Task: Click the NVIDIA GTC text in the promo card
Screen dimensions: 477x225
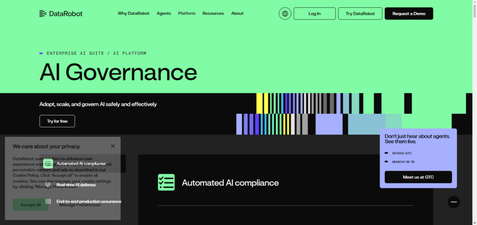Action: (x=402, y=153)
